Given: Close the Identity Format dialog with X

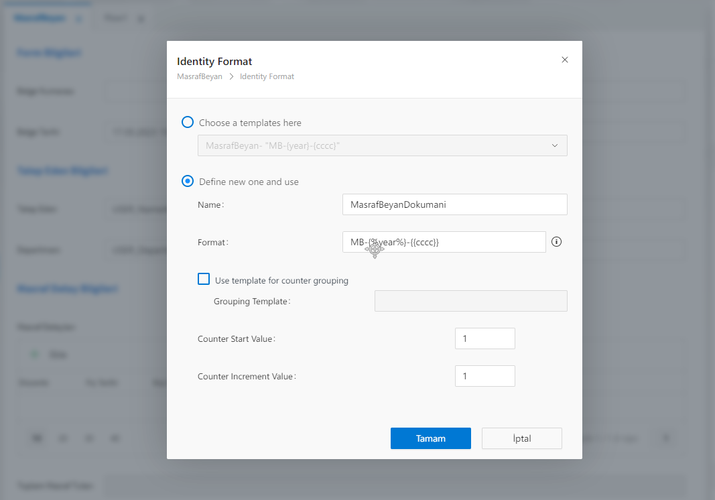Looking at the screenshot, I should (565, 60).
